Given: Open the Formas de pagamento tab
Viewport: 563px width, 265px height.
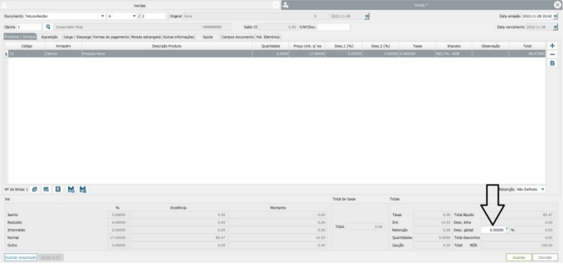Looking at the screenshot, I should tap(111, 37).
